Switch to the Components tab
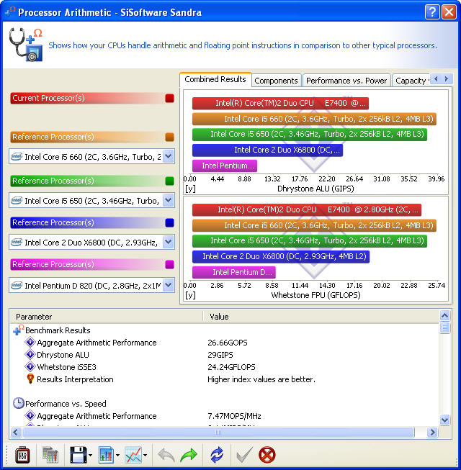Viewport: 461px width, 470px height. 276,81
